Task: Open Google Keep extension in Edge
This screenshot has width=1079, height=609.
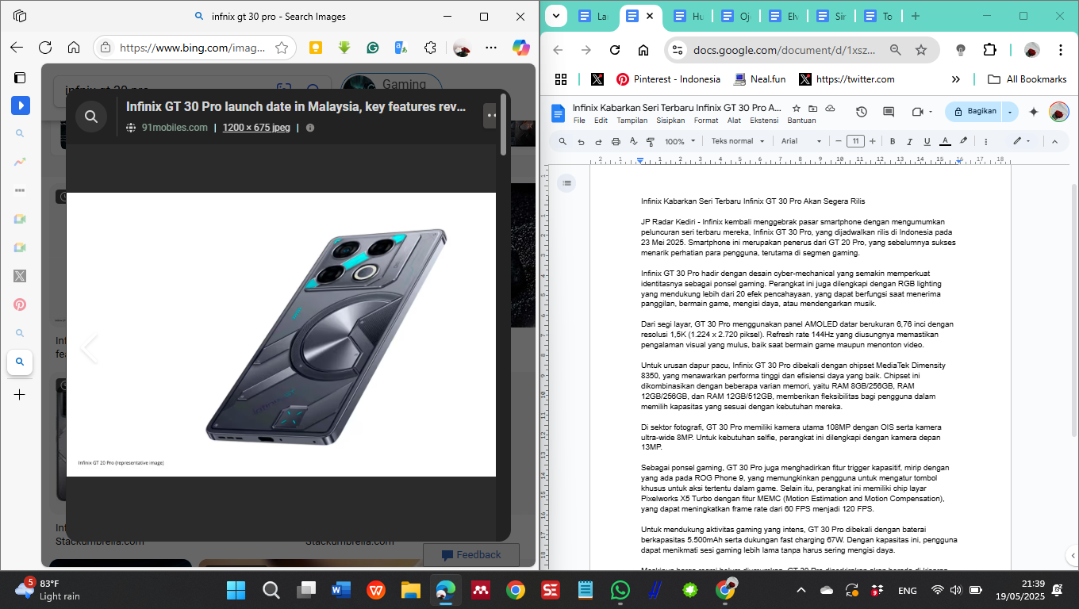Action: [315, 48]
